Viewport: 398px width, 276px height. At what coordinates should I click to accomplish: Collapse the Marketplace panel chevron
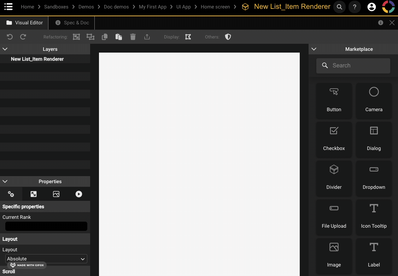coord(314,49)
